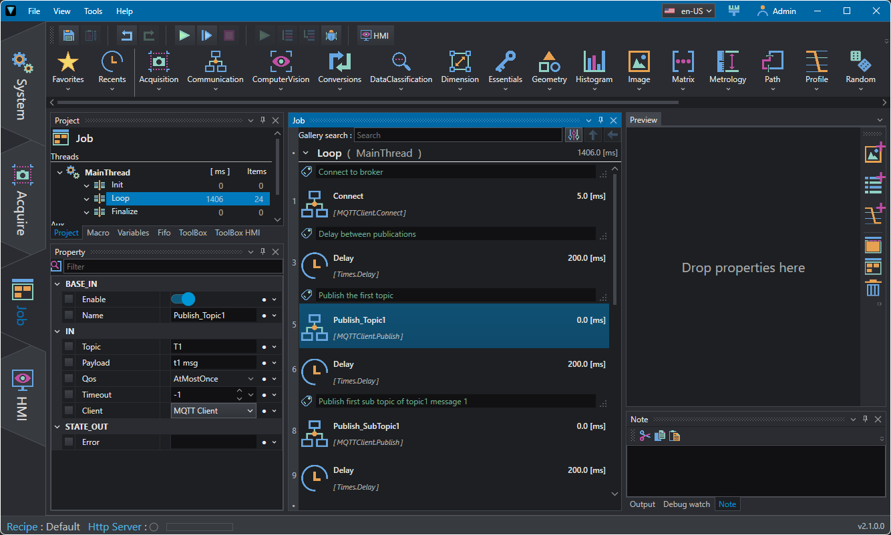This screenshot has height=535, width=891.
Task: Open the Tools menu
Action: click(x=94, y=11)
